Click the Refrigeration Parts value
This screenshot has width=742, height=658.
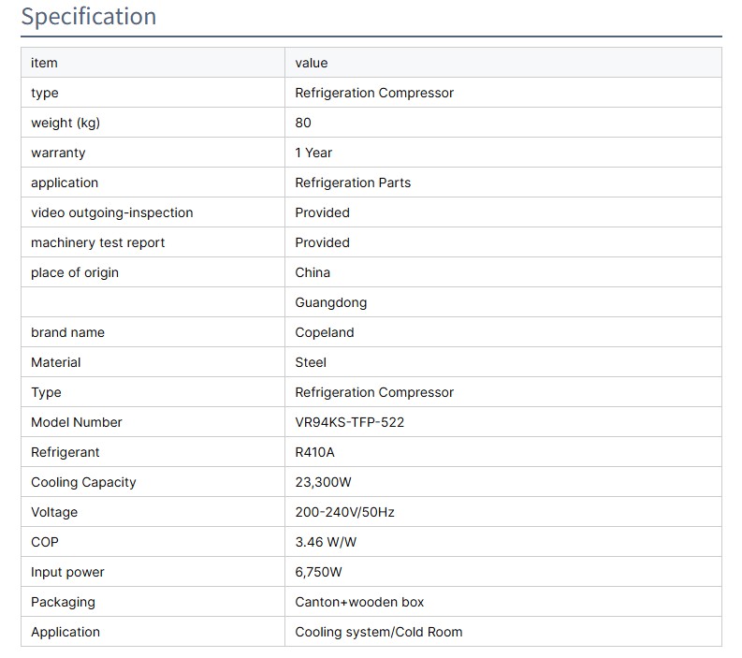click(353, 183)
